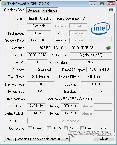The width and height of the screenshot is (117, 145).
Task: Click the current Memory clock 680 MHz
Action: (x=70, y=106)
